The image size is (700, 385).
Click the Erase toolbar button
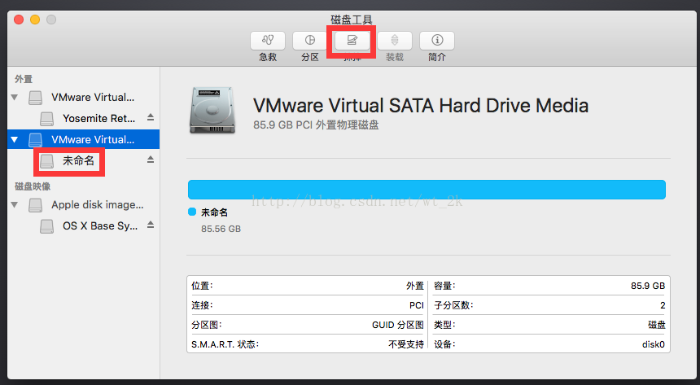click(352, 41)
